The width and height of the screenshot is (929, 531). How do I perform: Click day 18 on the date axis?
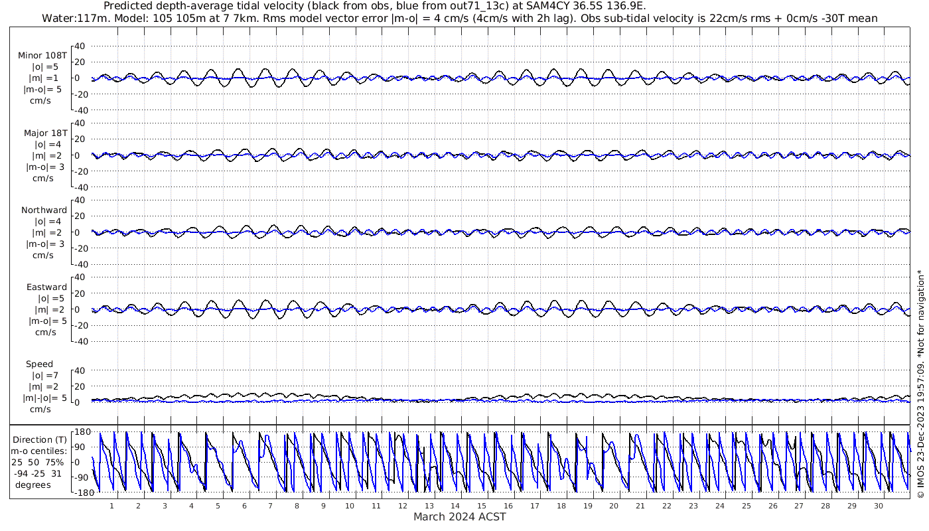click(561, 506)
